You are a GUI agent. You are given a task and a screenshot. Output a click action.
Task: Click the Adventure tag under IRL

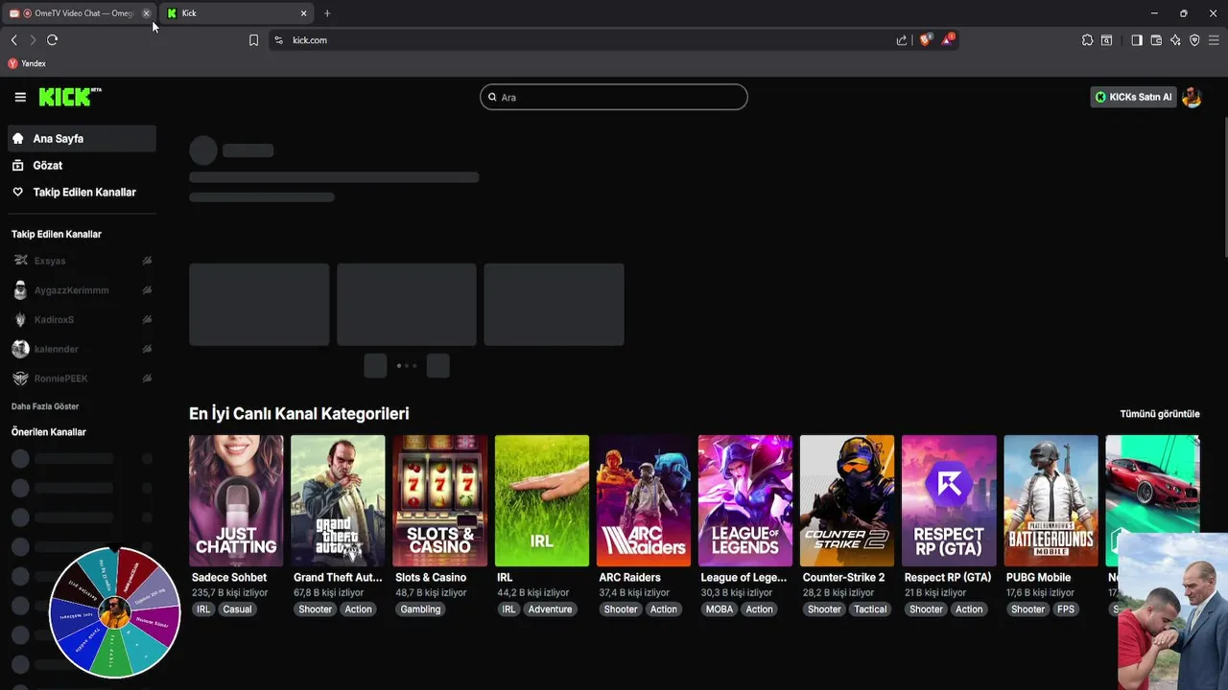(x=550, y=609)
